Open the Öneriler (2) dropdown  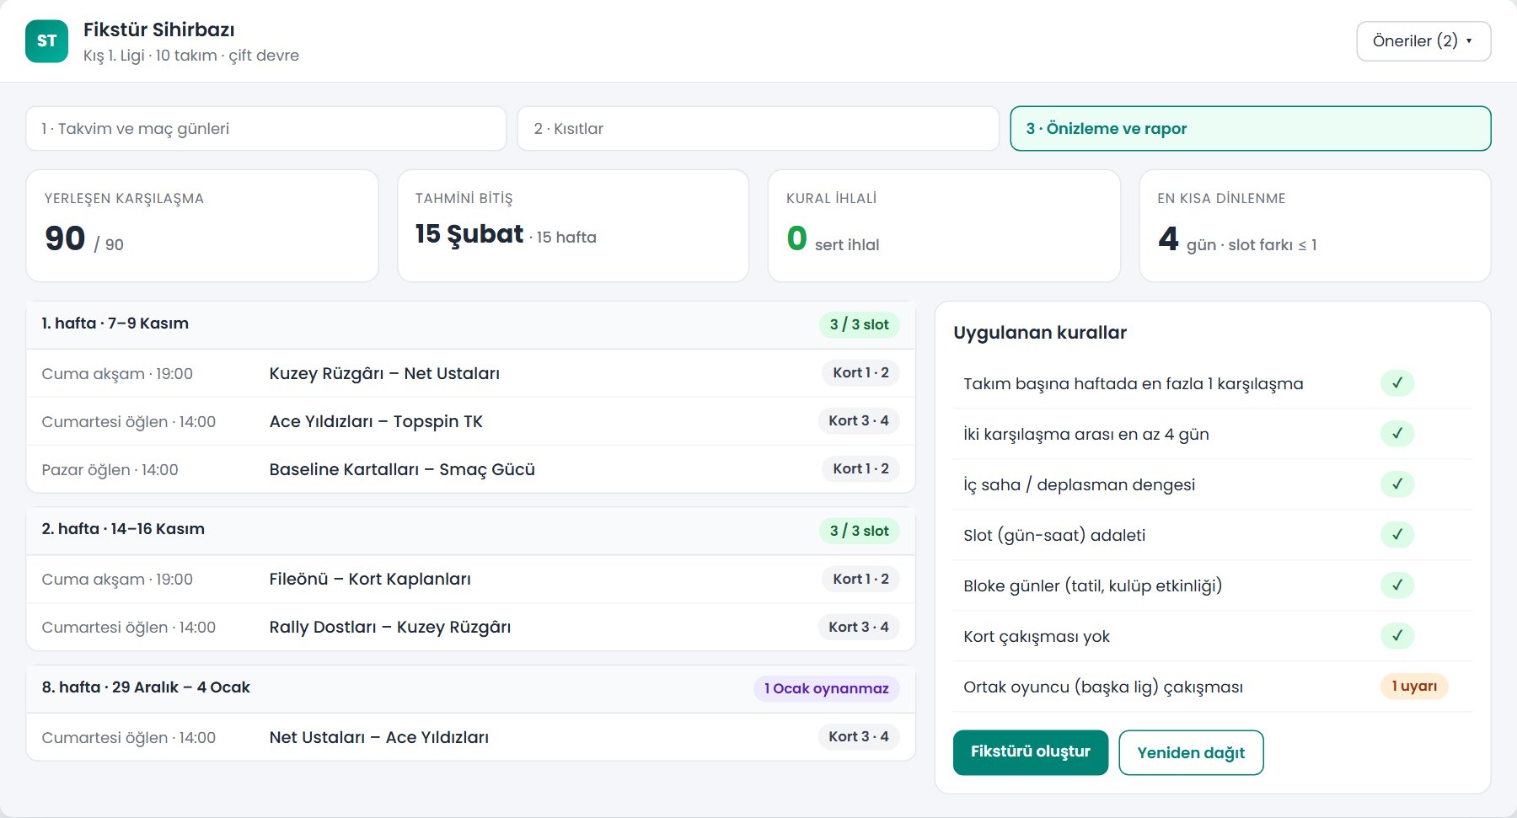pyautogui.click(x=1423, y=41)
